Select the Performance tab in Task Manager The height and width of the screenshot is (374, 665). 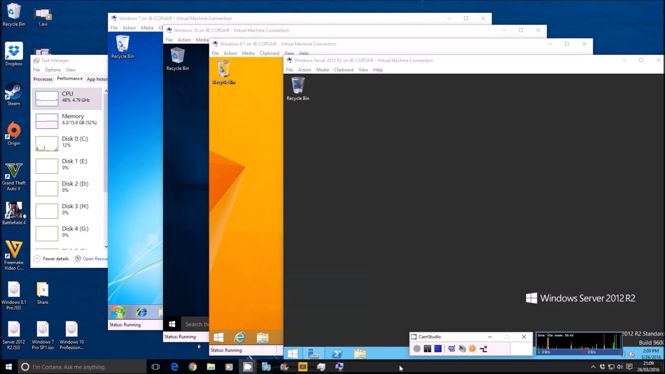[x=70, y=78]
